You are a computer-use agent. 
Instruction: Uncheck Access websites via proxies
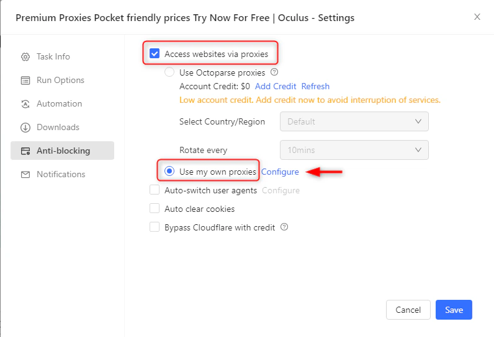point(155,54)
